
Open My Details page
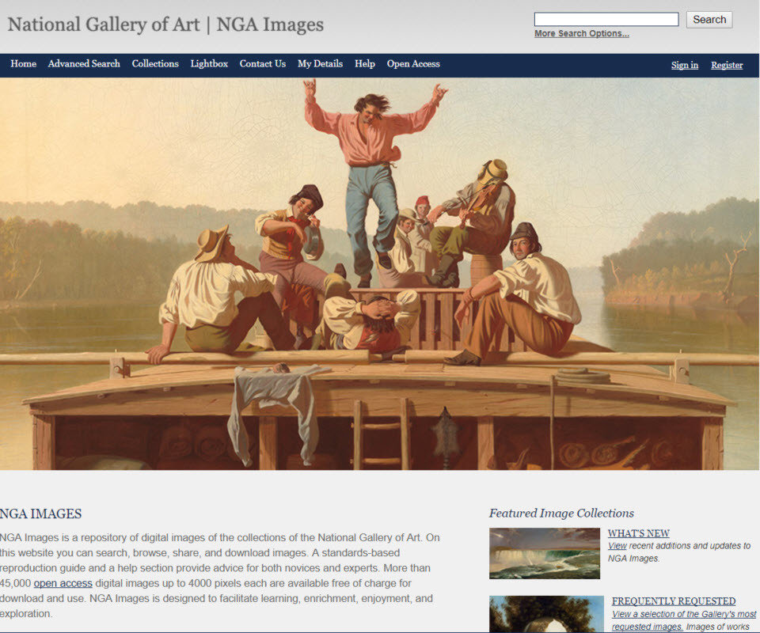click(320, 64)
